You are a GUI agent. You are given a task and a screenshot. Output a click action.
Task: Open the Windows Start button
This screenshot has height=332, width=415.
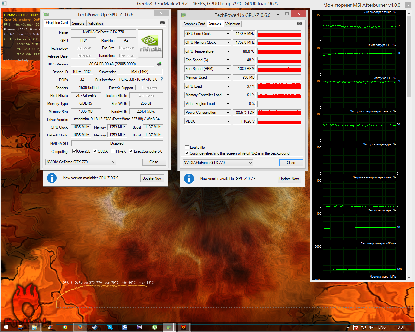[6, 327]
